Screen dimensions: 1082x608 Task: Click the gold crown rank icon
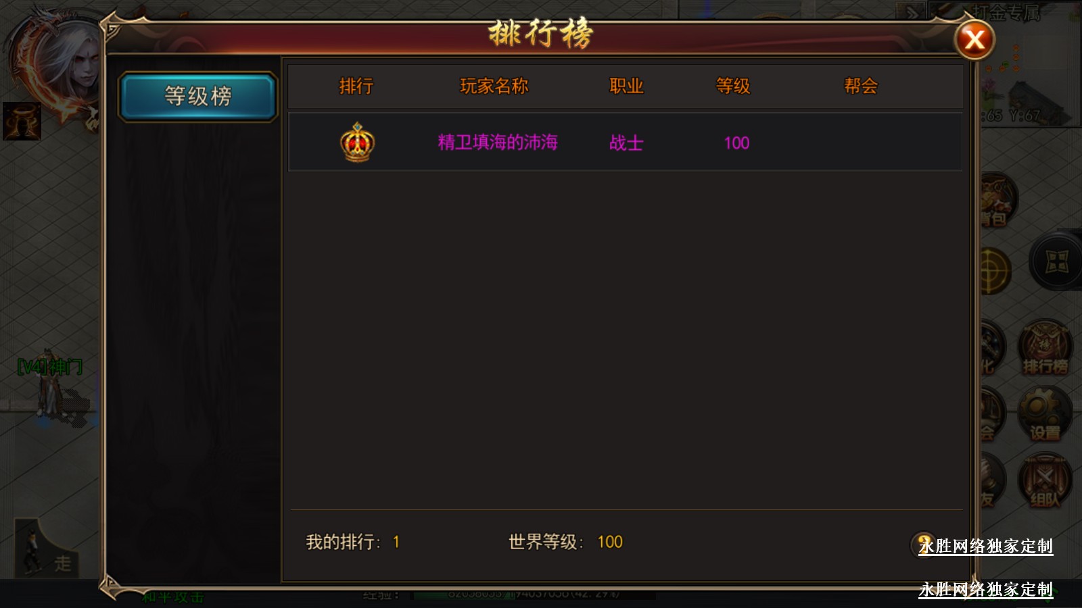(x=357, y=142)
